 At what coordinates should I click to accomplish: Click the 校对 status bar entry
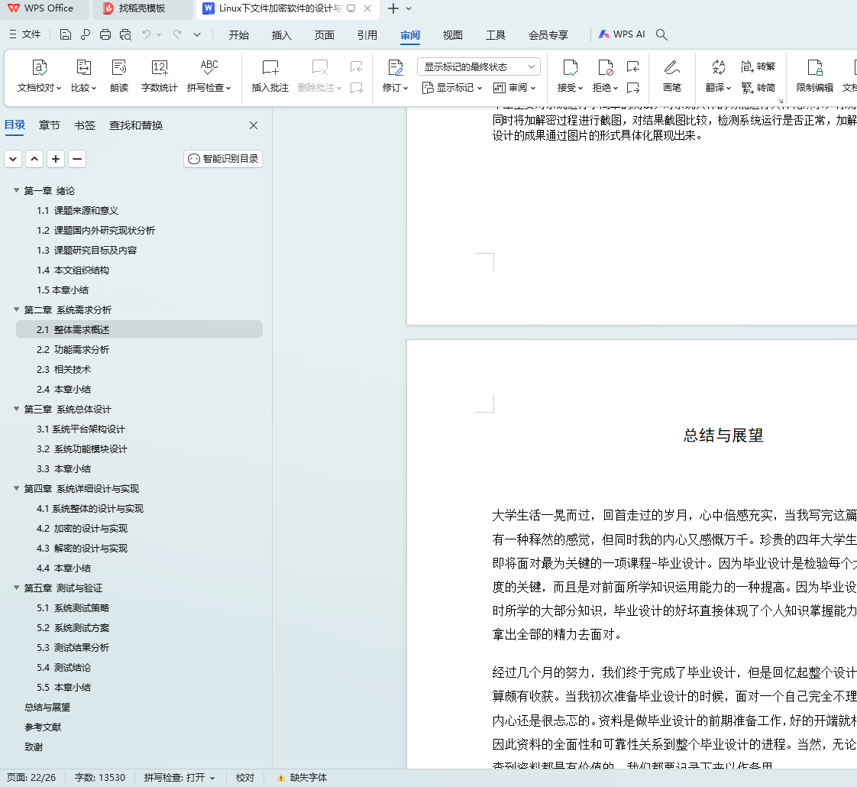(245, 778)
